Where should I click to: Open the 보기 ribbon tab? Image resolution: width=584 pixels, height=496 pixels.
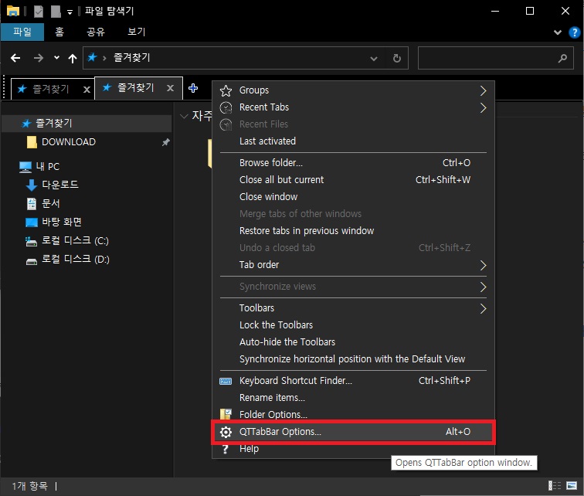click(x=136, y=32)
